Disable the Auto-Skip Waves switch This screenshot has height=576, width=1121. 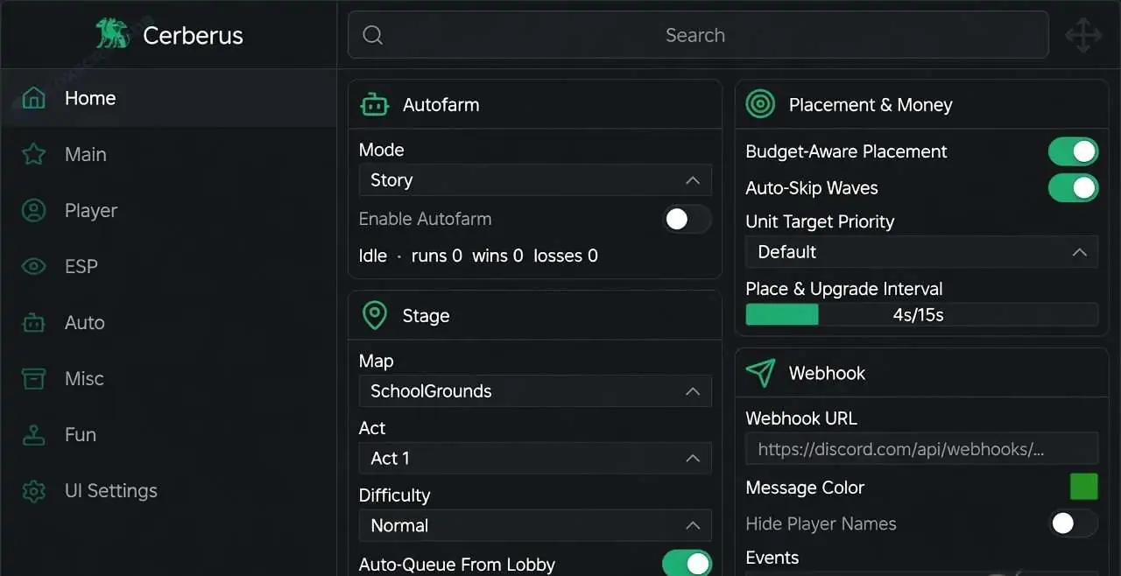pos(1073,188)
